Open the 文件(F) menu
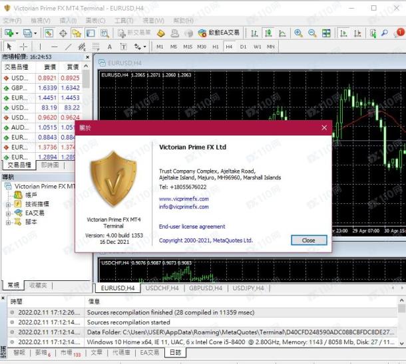 coord(13,20)
